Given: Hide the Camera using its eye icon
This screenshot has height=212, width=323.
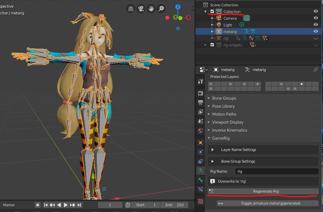Looking at the screenshot, I should [x=316, y=18].
